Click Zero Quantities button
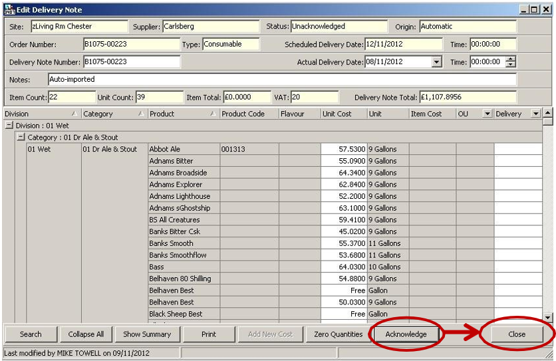 338,334
